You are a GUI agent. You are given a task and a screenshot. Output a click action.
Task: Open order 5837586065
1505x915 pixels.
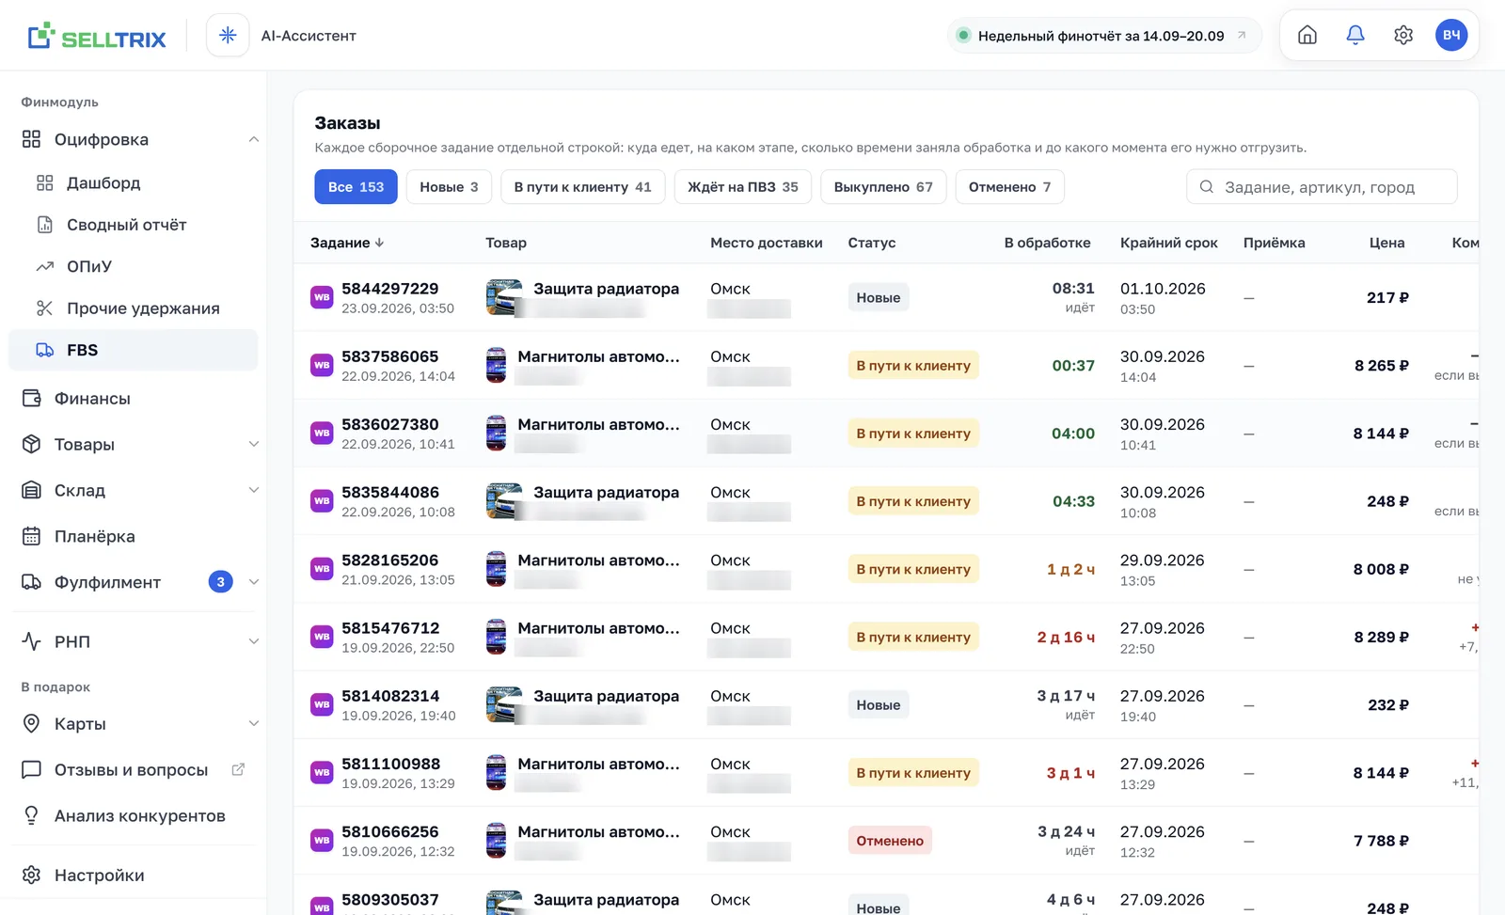pyautogui.click(x=389, y=356)
